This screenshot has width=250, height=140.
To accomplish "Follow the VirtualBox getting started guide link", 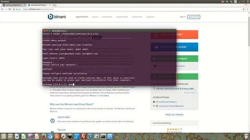I will coord(104,96).
